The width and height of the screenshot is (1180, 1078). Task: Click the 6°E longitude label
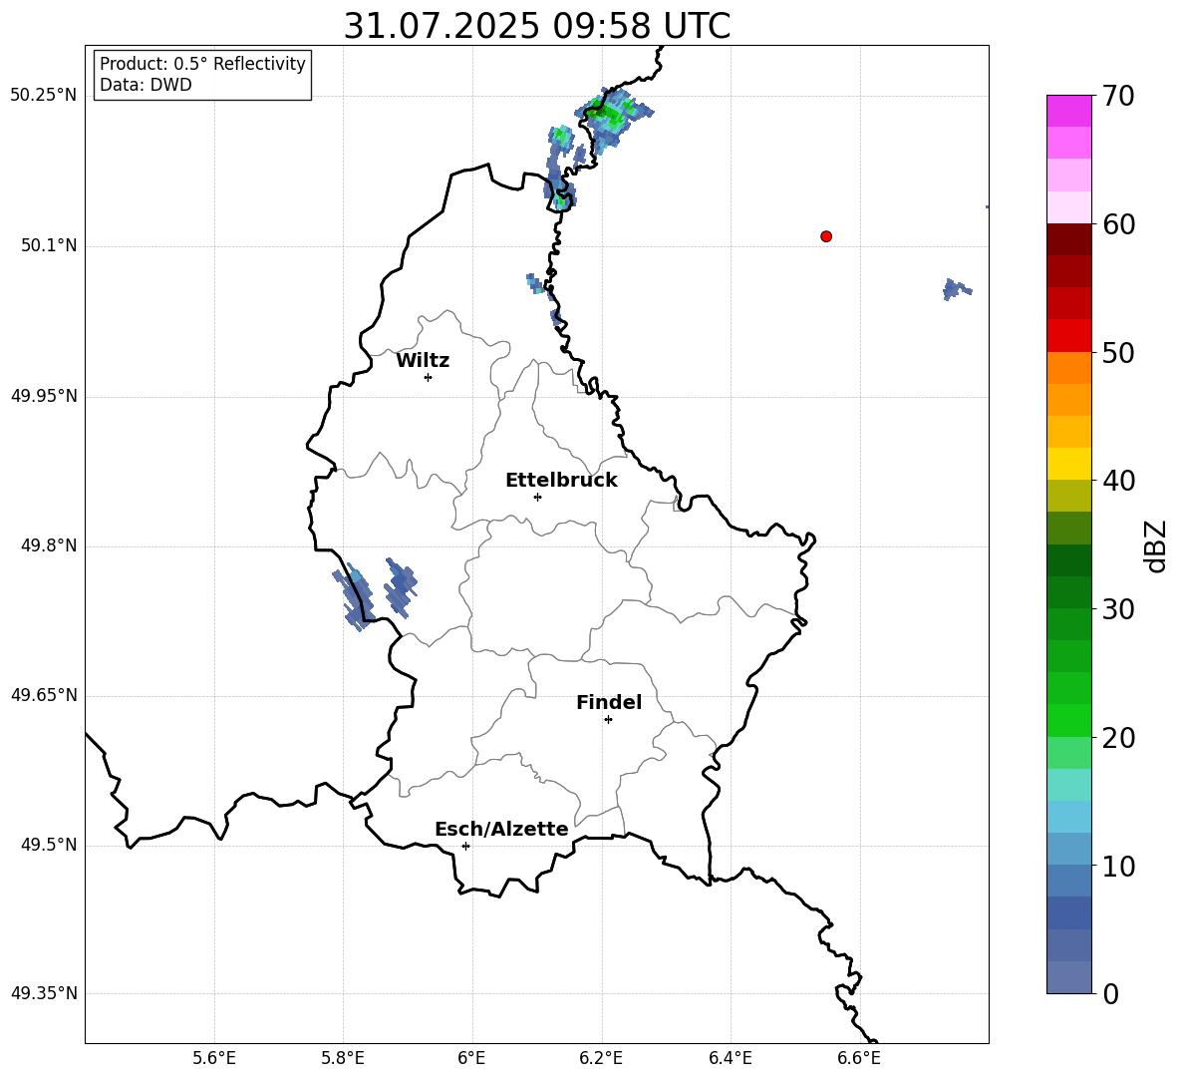pos(472,1058)
